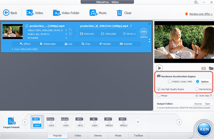
Task: Start conversion with RUN button
Action: click(204, 129)
